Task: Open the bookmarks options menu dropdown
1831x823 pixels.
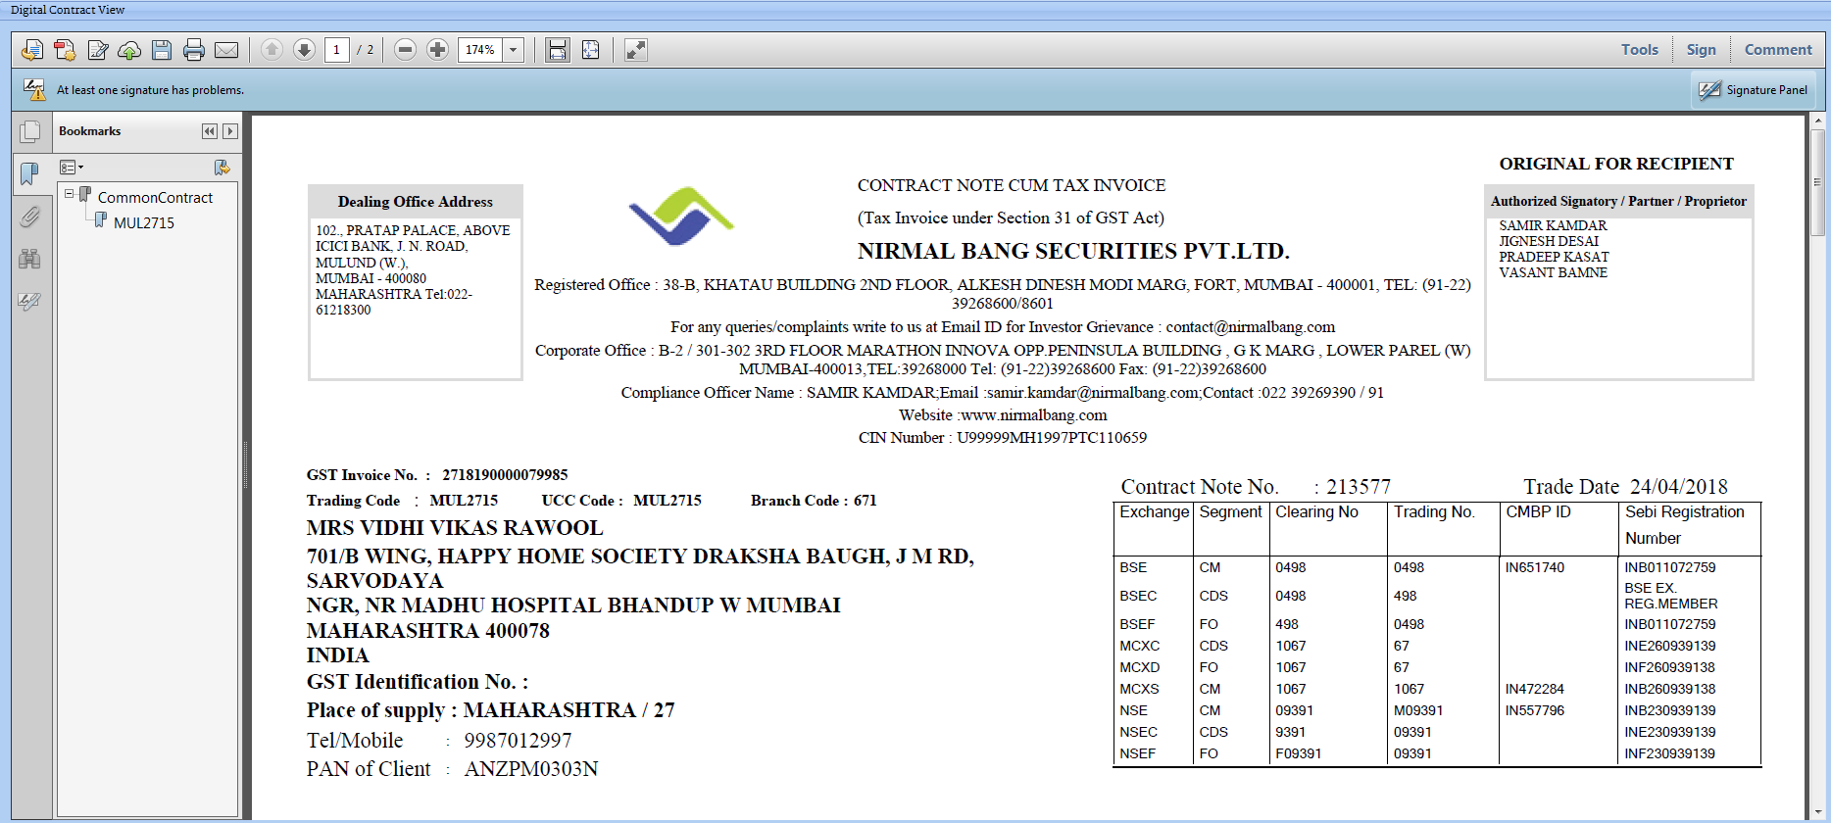Action: coord(72,168)
